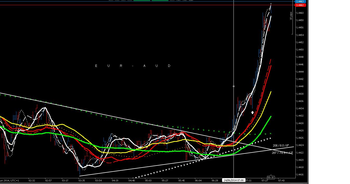Click the E U R - A U D chart label
Viewport: 350px width, 184px height.
[x=133, y=66]
